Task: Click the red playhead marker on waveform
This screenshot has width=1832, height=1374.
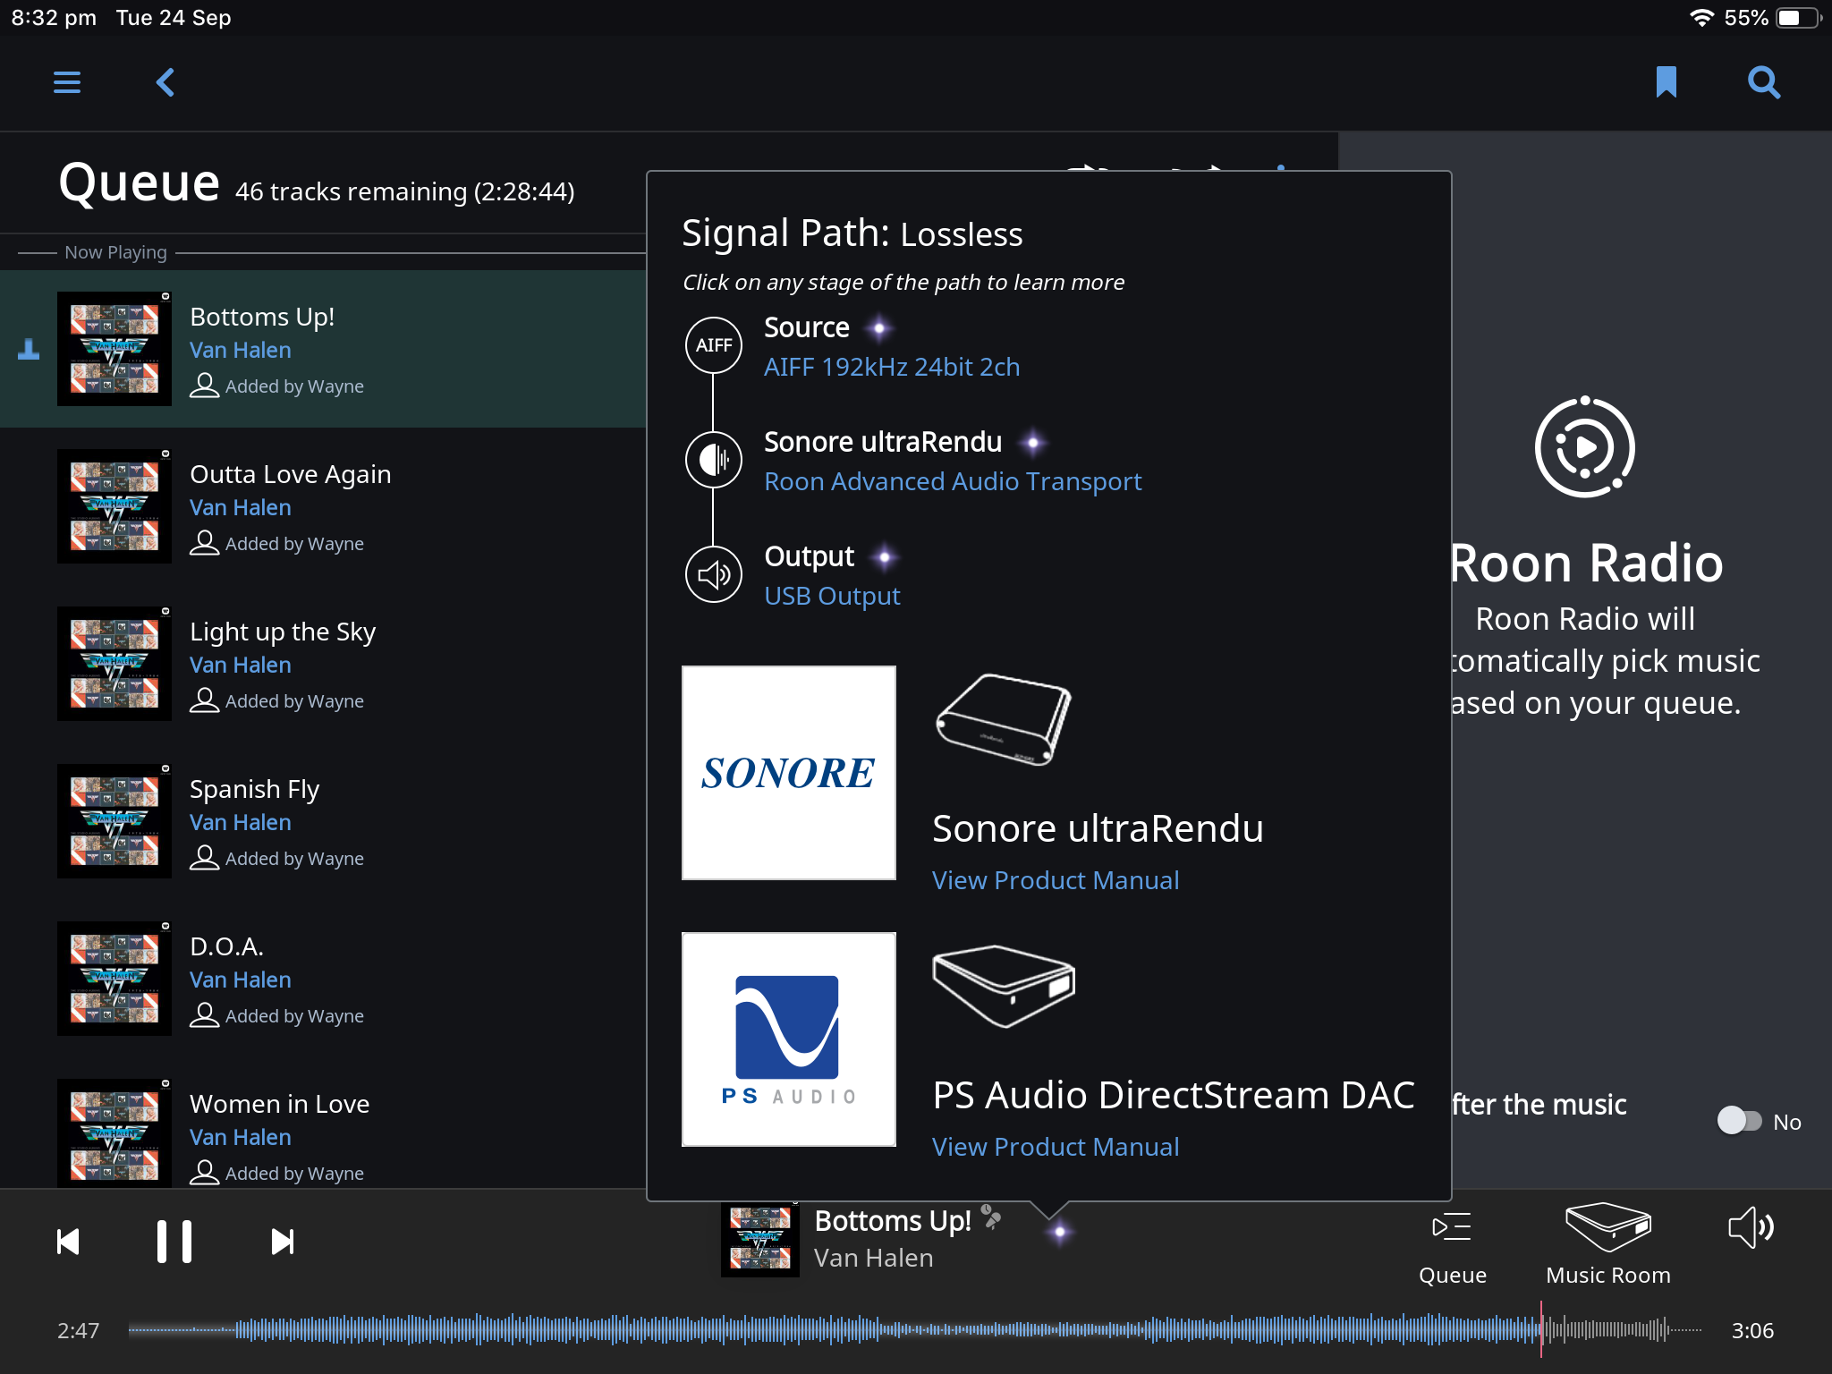Action: pos(1541,1330)
